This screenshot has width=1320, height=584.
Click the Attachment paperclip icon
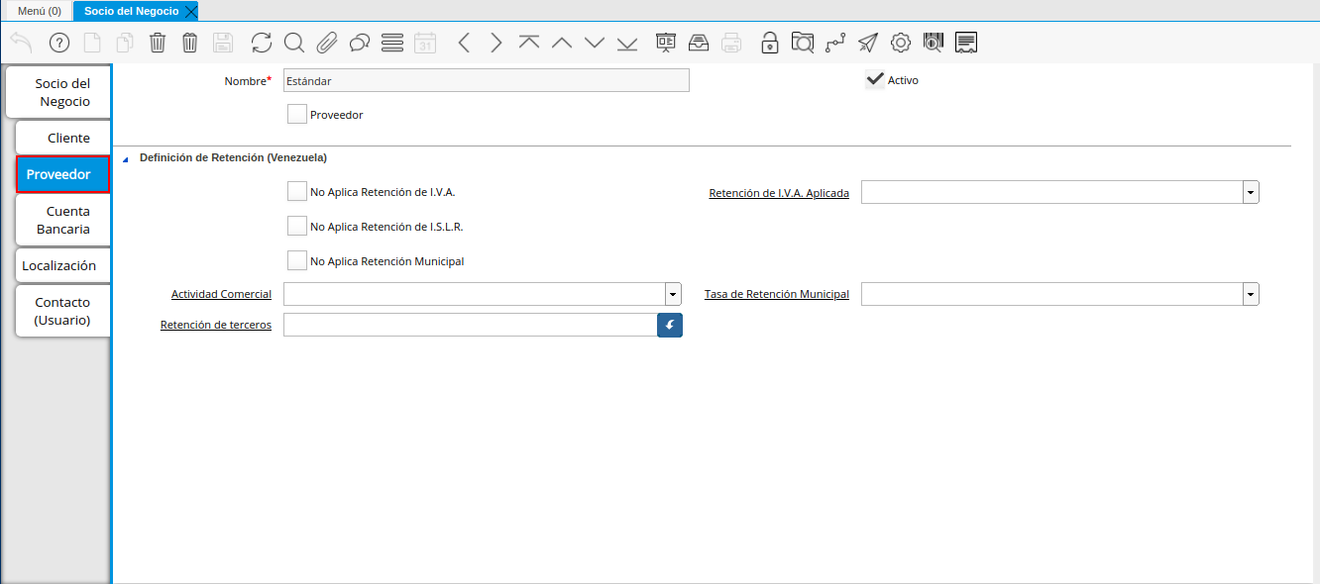point(327,43)
